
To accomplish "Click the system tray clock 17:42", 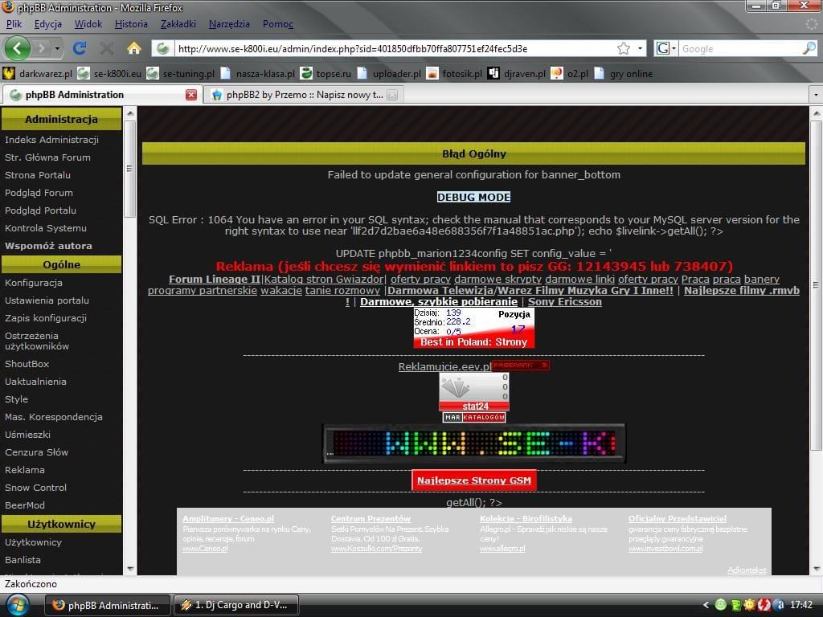I will click(801, 605).
